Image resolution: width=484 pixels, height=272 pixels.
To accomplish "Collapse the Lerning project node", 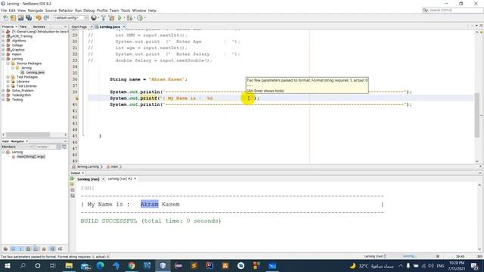I will click(x=3, y=59).
